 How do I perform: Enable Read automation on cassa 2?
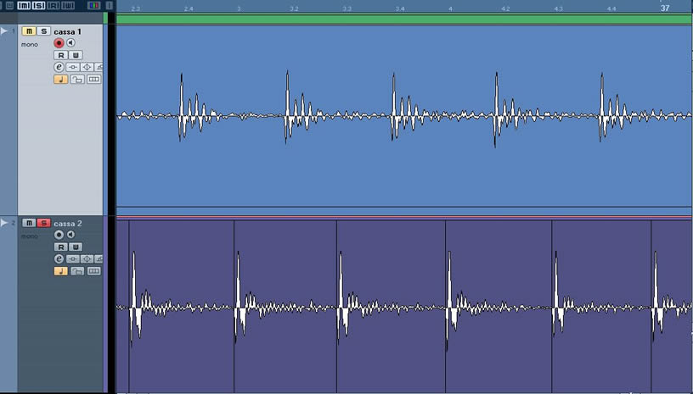[x=60, y=247]
